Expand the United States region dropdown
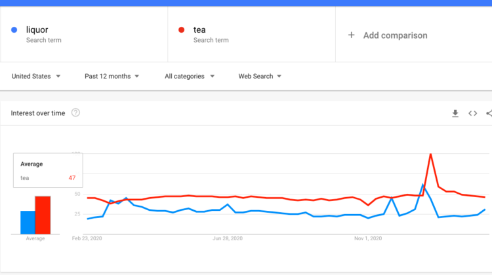The height and width of the screenshot is (275, 492). 36,77
